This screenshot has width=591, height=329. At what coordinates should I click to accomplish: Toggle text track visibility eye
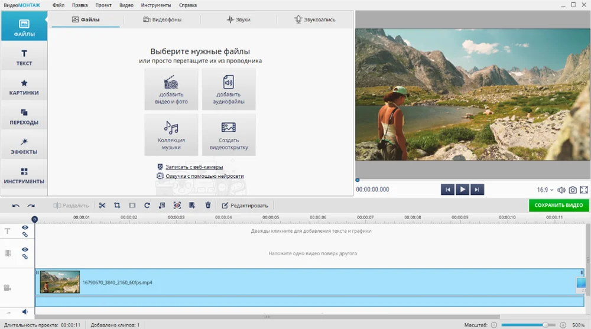coord(25,227)
